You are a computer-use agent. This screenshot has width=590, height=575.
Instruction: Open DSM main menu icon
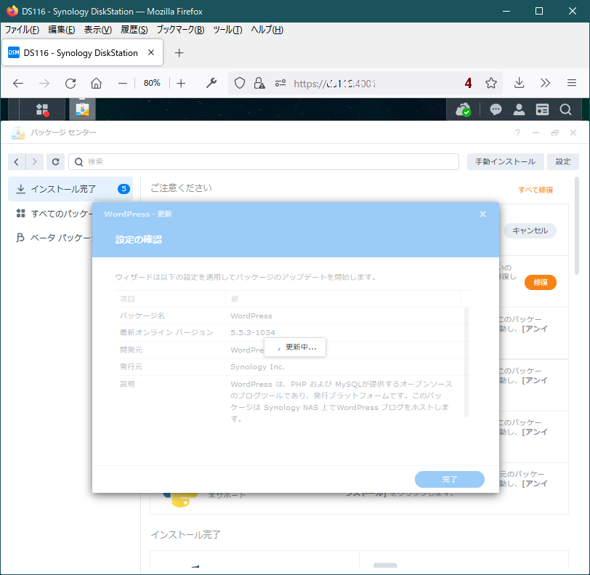pos(41,110)
